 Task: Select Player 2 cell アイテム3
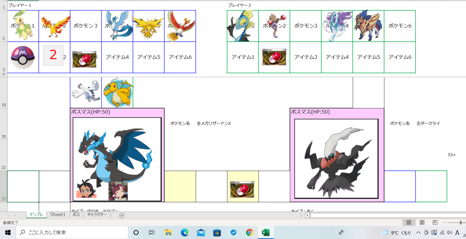click(x=306, y=57)
